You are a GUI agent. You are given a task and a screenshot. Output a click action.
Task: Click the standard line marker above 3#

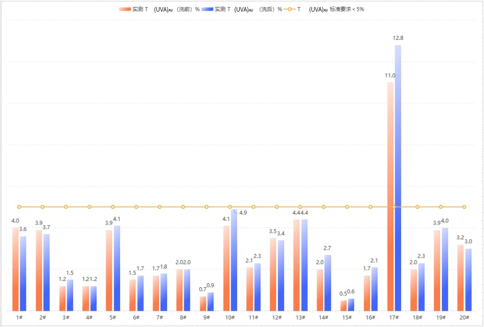66,207
